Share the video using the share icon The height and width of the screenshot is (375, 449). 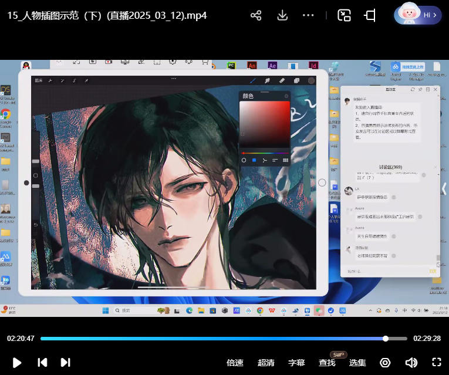256,16
